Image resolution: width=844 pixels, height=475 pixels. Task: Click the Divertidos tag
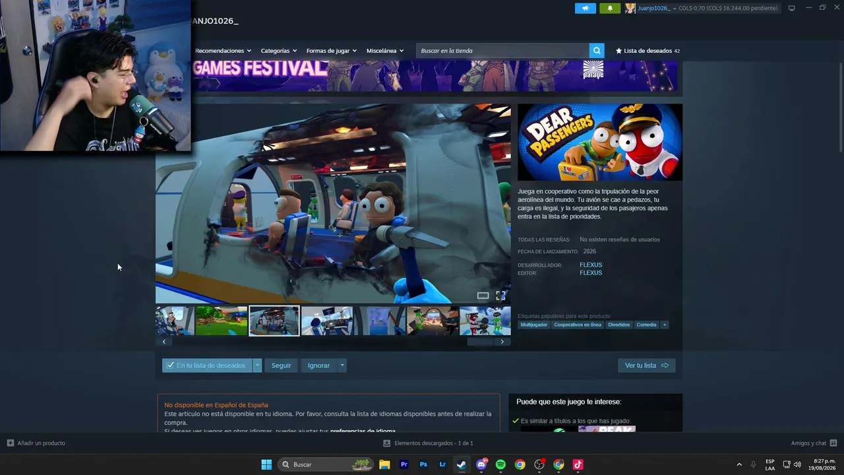pyautogui.click(x=619, y=325)
